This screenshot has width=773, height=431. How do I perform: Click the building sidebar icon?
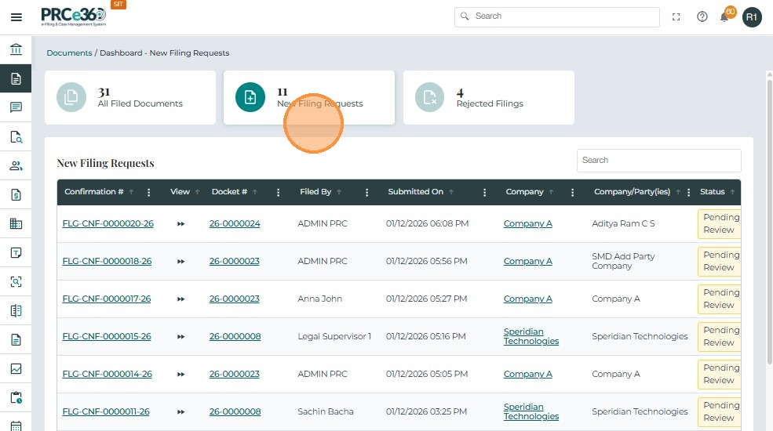tap(16, 223)
